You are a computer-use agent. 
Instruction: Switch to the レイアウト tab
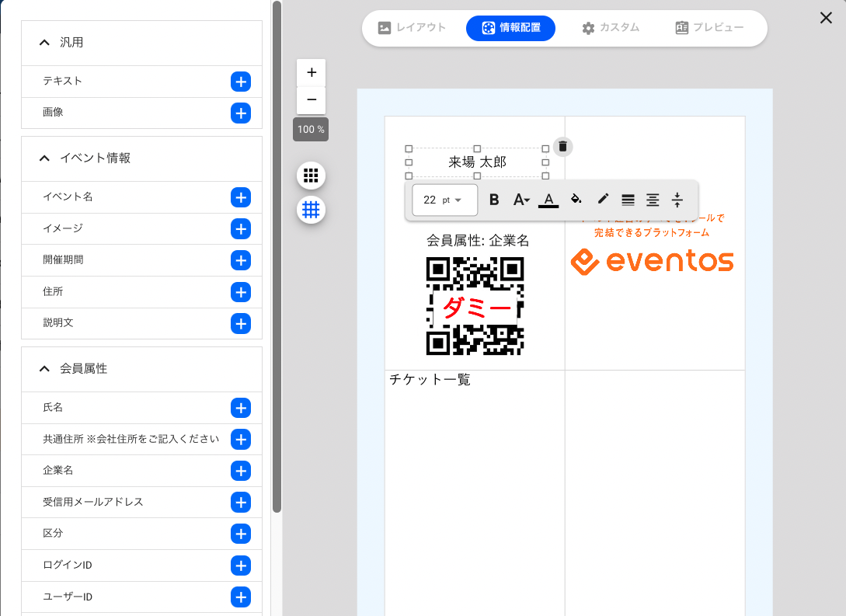point(413,27)
